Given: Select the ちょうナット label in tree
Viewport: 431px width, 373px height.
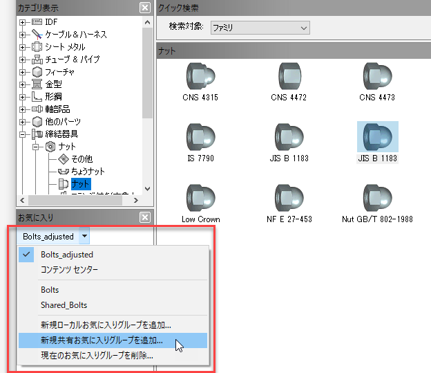Looking at the screenshot, I should point(88,172).
